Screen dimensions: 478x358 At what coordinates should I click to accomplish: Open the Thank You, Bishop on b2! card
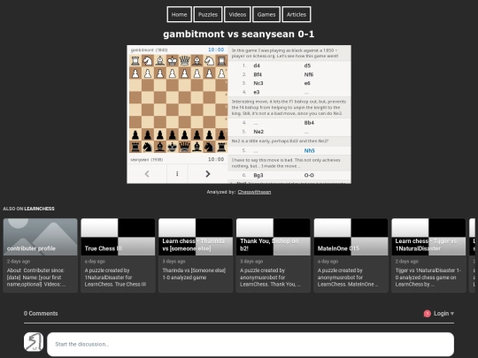pyautogui.click(x=274, y=255)
